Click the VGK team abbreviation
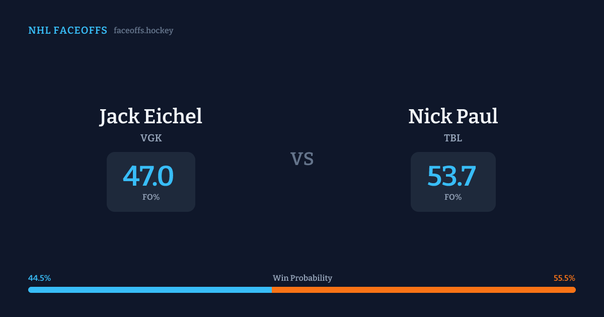Image resolution: width=604 pixels, height=317 pixels. pyautogui.click(x=151, y=138)
